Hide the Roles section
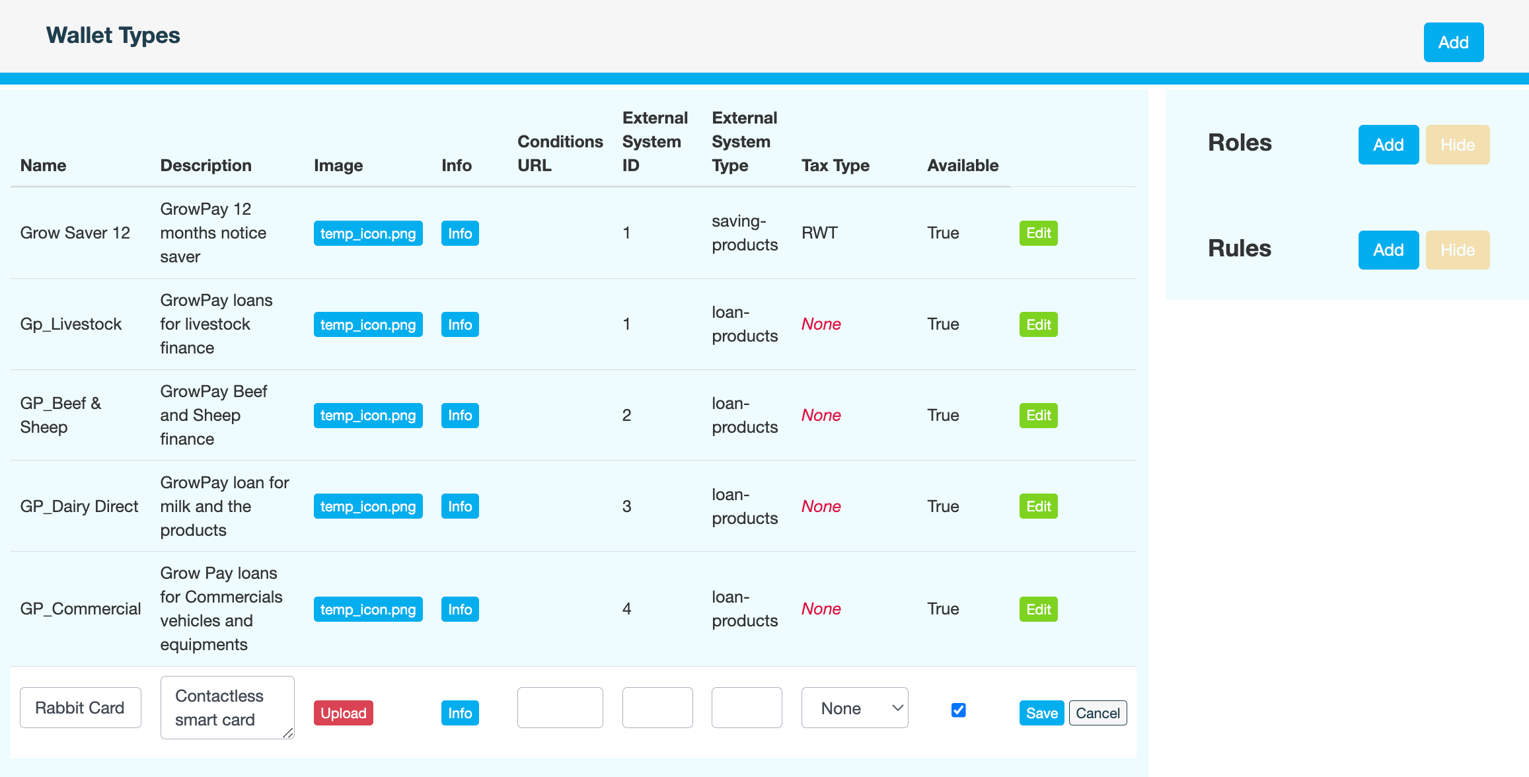Screen dimensions: 1529x777 point(1457,145)
